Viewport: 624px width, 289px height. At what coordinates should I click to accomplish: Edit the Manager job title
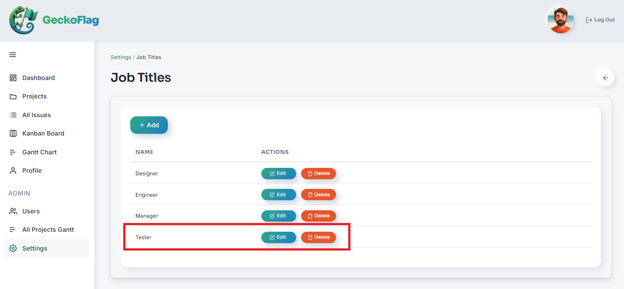coord(279,216)
